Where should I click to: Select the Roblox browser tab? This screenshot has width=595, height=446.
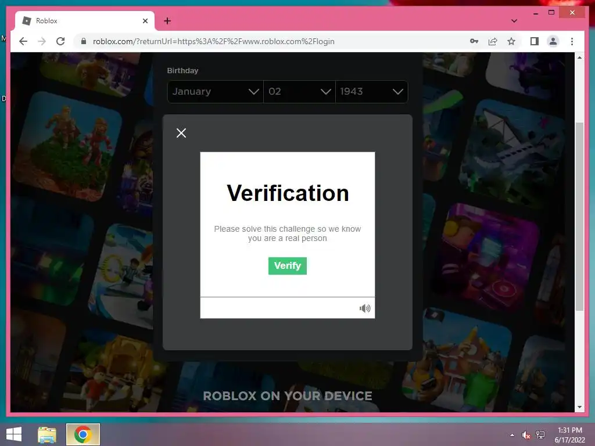[x=84, y=21]
